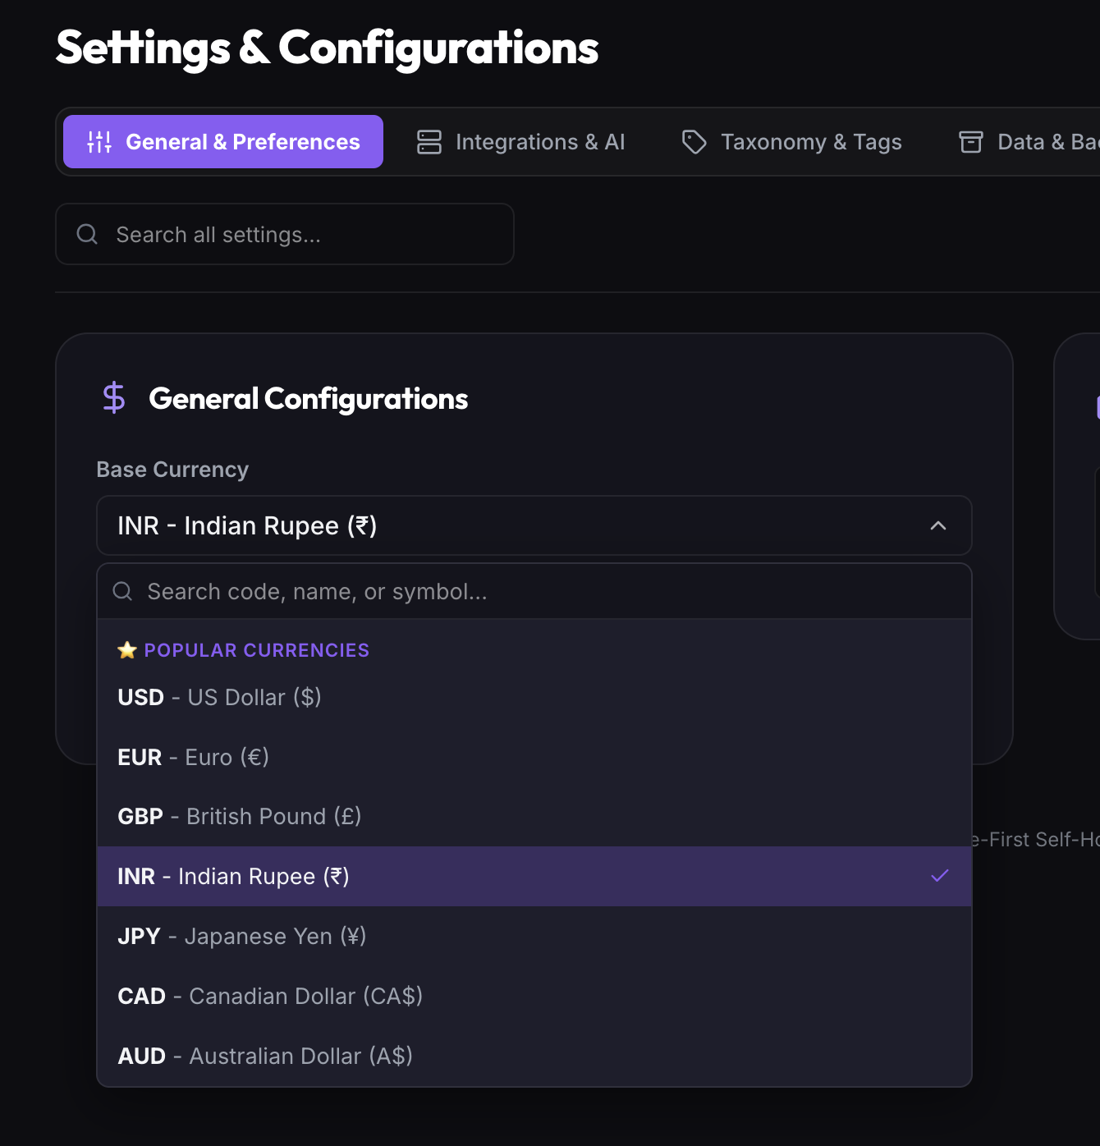Click the tag icon beside Taxonomy
The width and height of the screenshot is (1100, 1146).
tap(694, 142)
